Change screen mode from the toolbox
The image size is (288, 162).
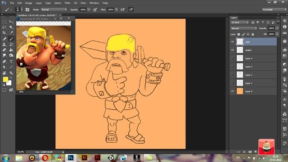(x=11, y=90)
